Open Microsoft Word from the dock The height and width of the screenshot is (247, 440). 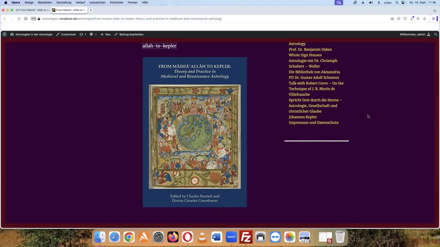click(x=217, y=237)
